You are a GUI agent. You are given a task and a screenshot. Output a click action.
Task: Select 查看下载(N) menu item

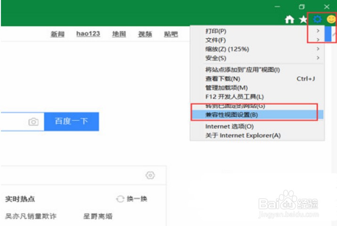[257, 79]
